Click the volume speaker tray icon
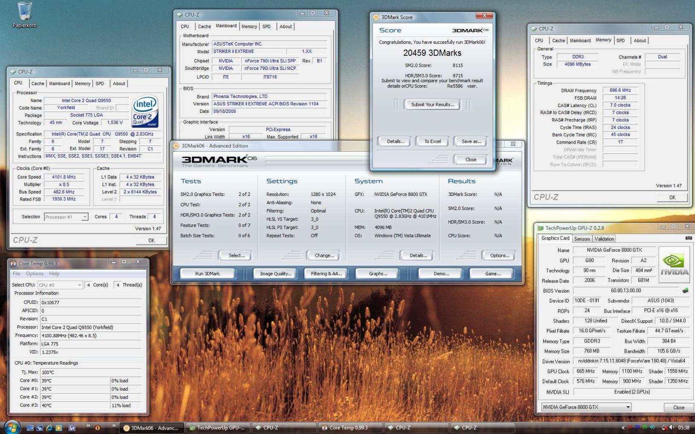 pyautogui.click(x=672, y=427)
